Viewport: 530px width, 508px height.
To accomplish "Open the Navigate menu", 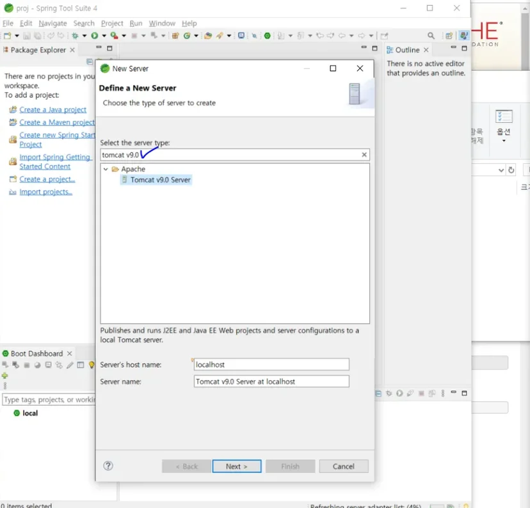I will pos(52,23).
